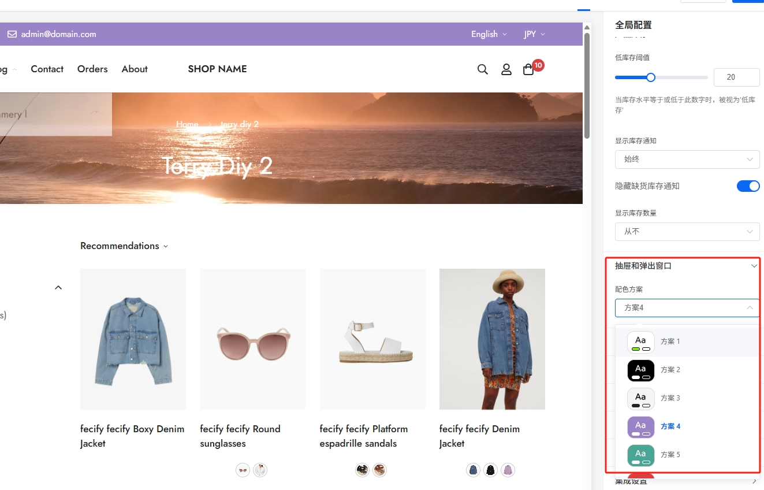Image resolution: width=764 pixels, height=490 pixels.
Task: Open the JPY currency dropdown
Action: (534, 34)
